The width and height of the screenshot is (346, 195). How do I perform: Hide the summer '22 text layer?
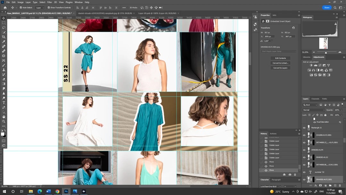[x=304, y=172]
